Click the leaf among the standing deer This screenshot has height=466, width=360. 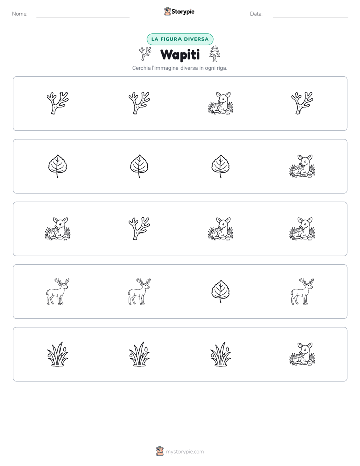[x=221, y=292]
